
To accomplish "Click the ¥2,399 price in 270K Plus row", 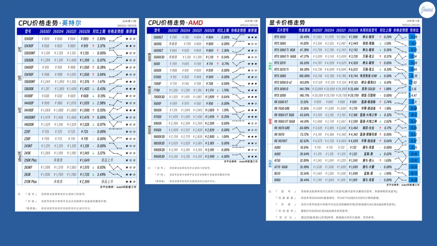I will pyautogui.click(x=85, y=182).
